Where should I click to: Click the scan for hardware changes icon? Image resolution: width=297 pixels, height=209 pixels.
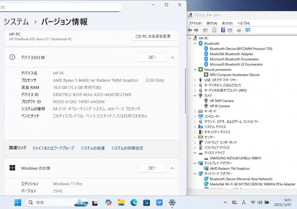tap(248, 30)
